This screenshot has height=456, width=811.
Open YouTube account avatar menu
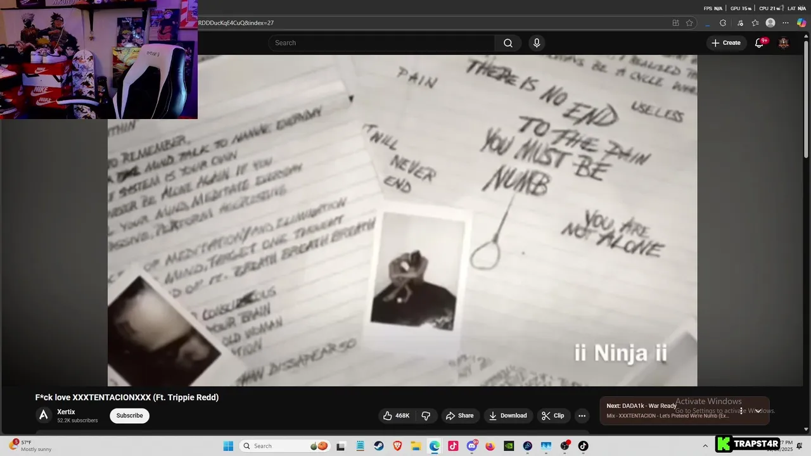click(784, 43)
